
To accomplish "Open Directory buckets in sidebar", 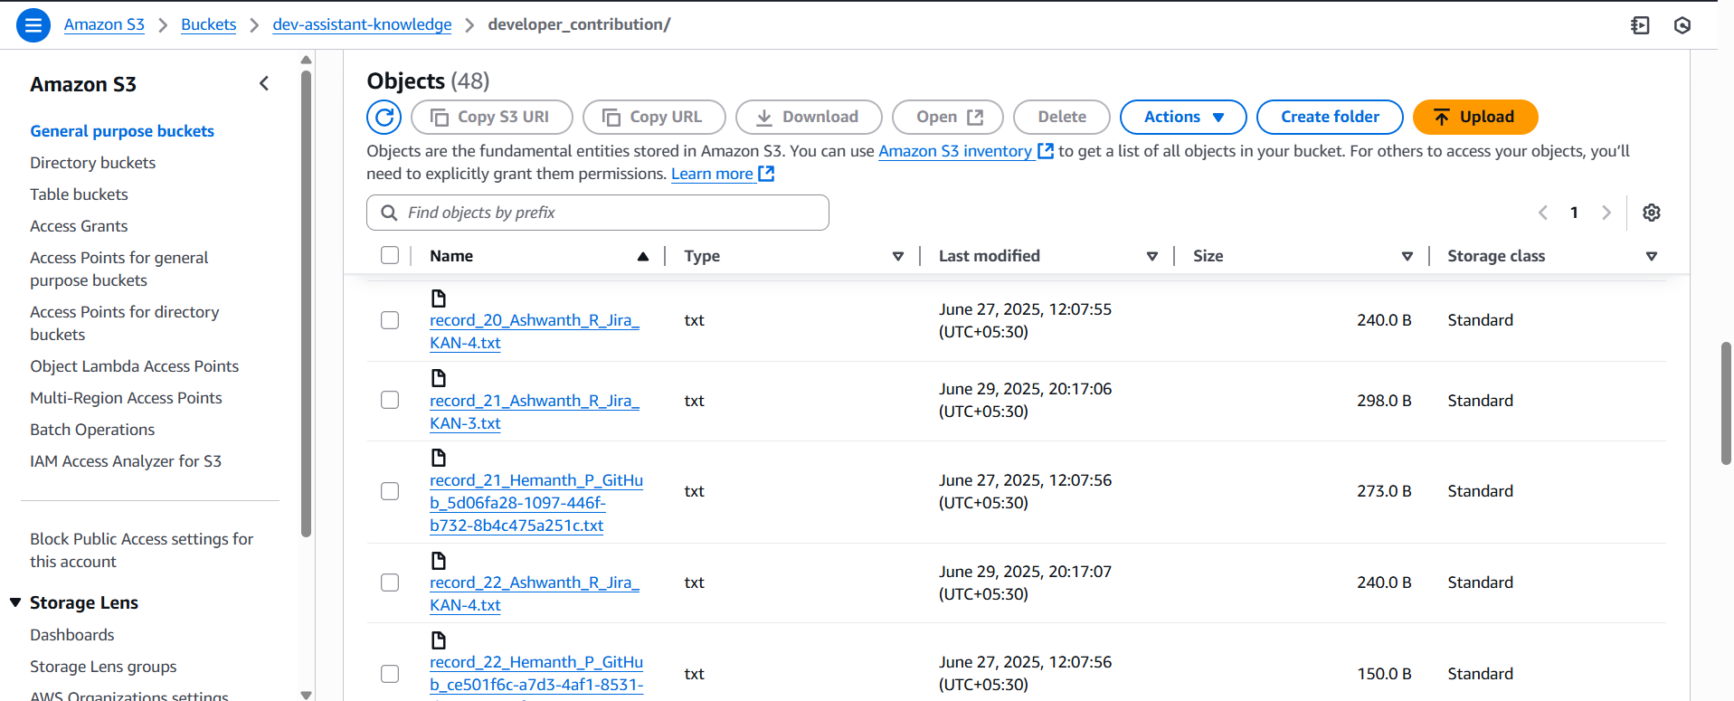I will tap(92, 163).
